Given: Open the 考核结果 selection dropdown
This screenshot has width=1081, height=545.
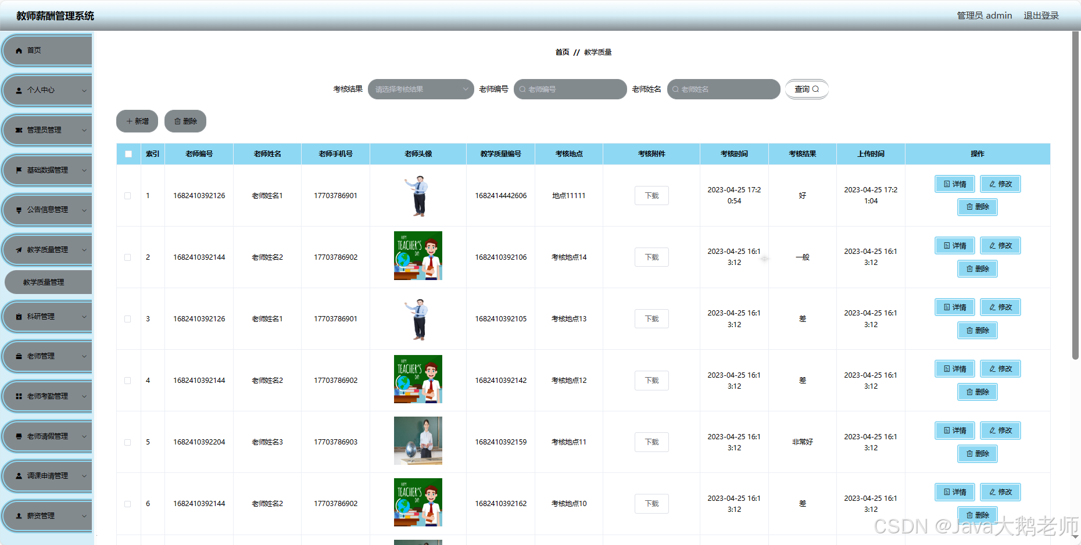Looking at the screenshot, I should 421,89.
